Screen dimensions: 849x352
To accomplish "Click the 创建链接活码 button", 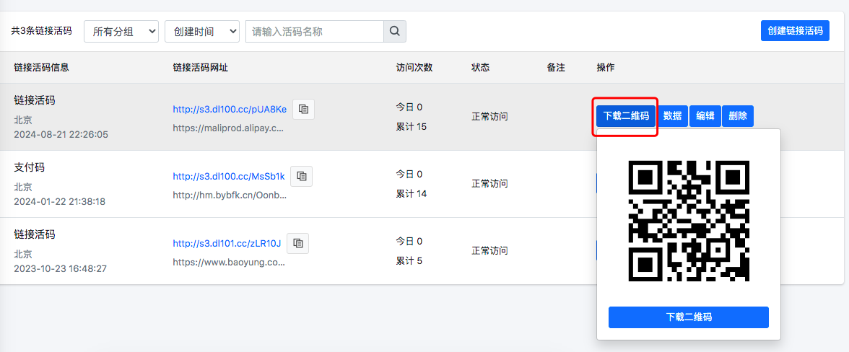I will point(795,31).
